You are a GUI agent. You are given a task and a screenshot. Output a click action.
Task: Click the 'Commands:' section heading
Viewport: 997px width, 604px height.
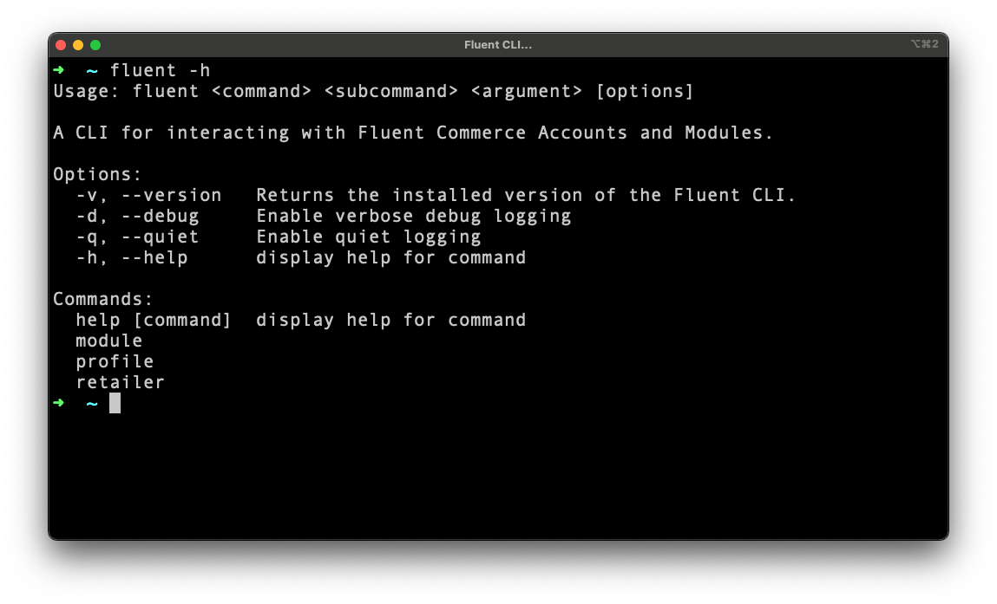point(102,299)
